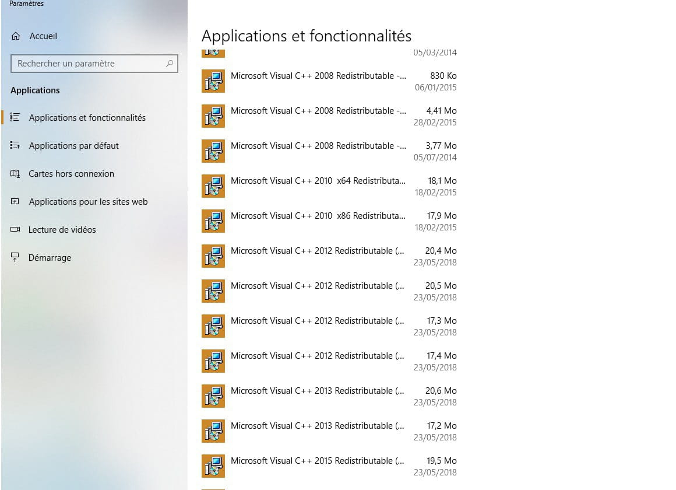Click the installer icon of the 830 Ko entry
The height and width of the screenshot is (490, 676).
[213, 81]
